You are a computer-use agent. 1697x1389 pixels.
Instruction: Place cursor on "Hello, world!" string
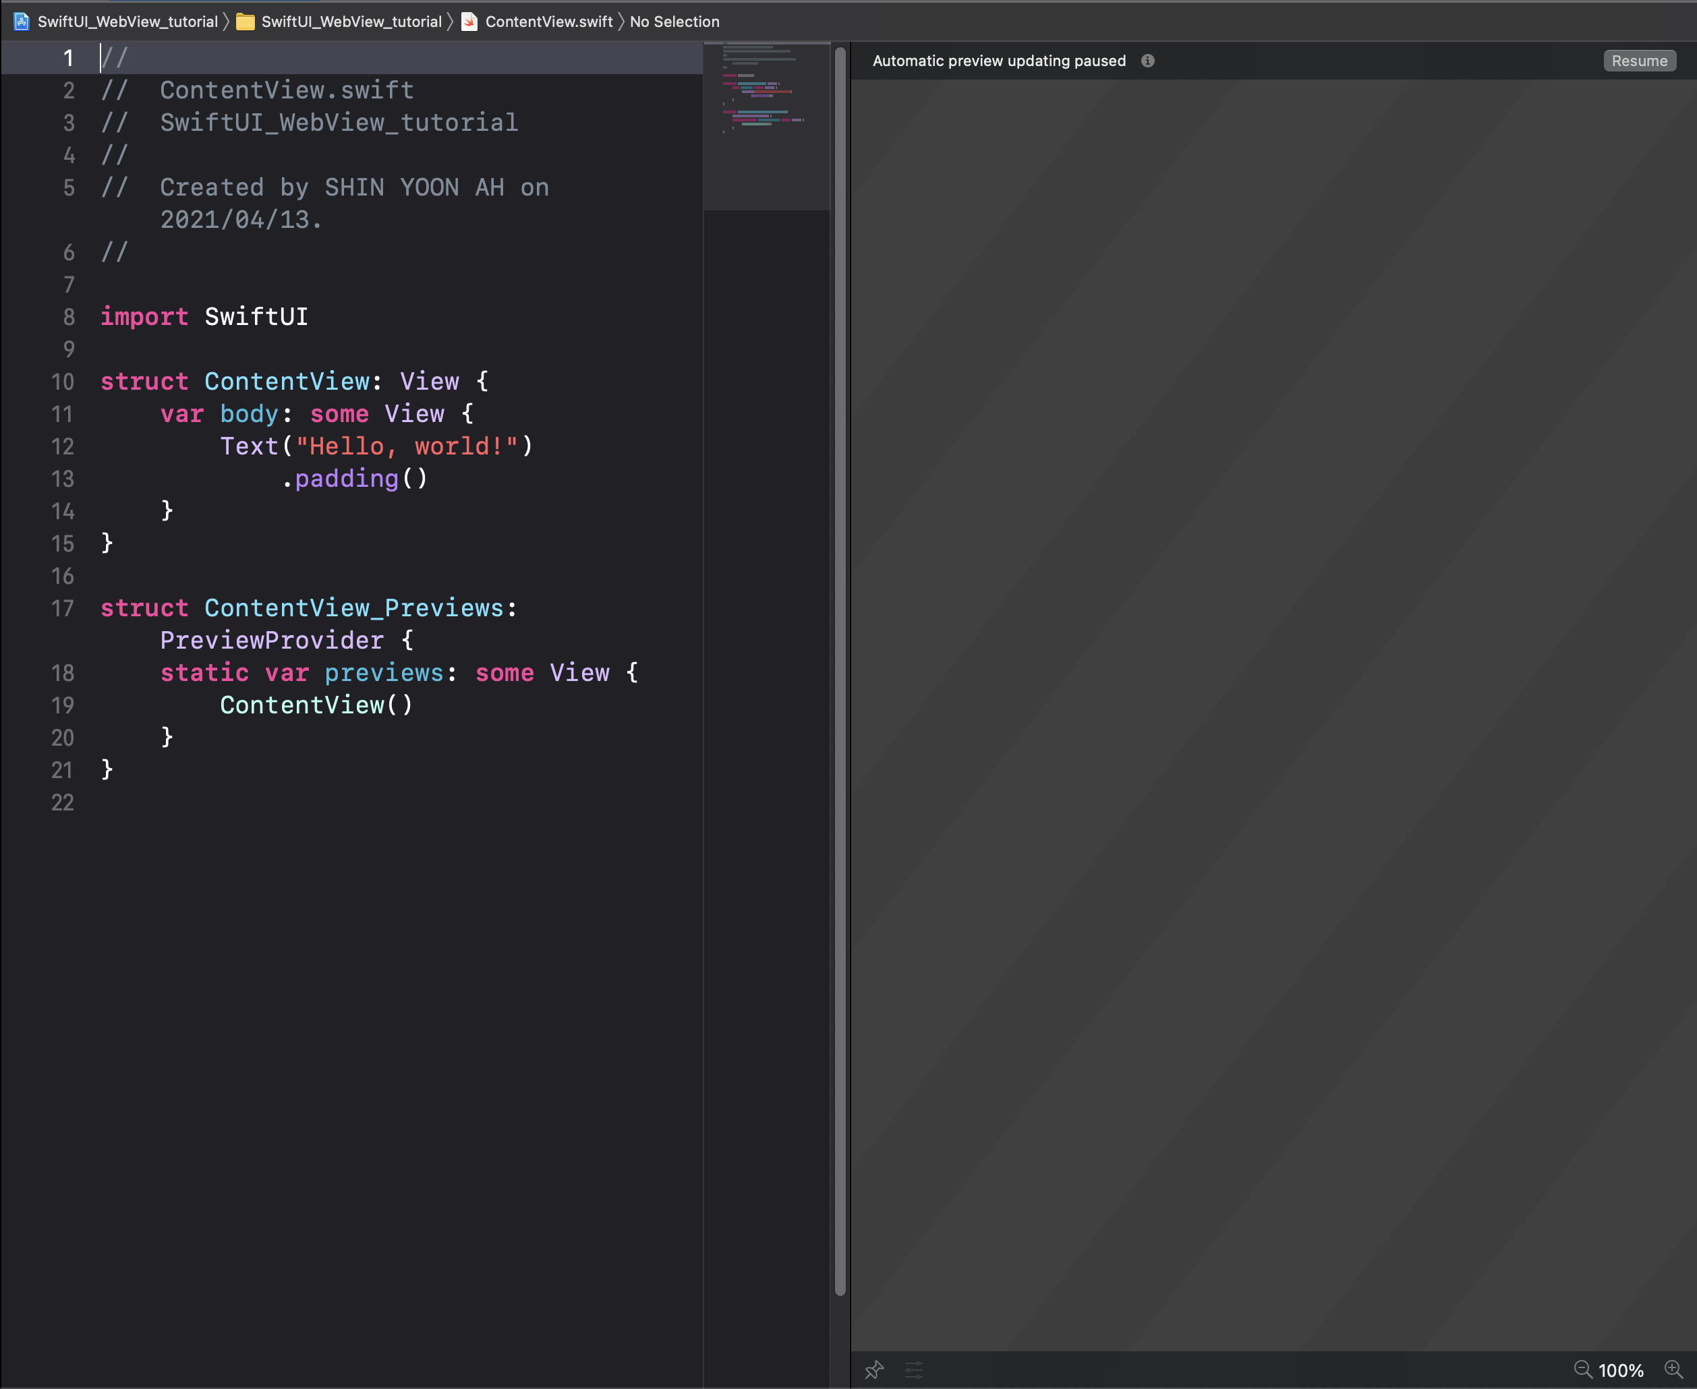[407, 446]
